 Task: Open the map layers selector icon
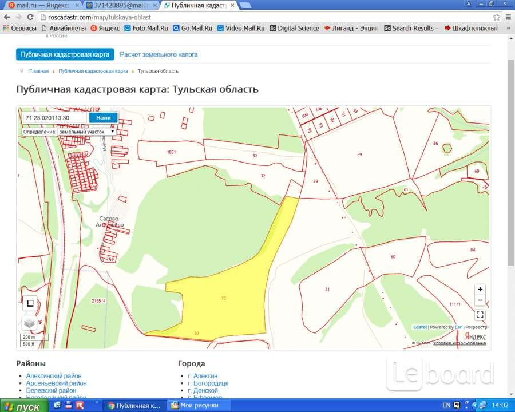click(29, 323)
